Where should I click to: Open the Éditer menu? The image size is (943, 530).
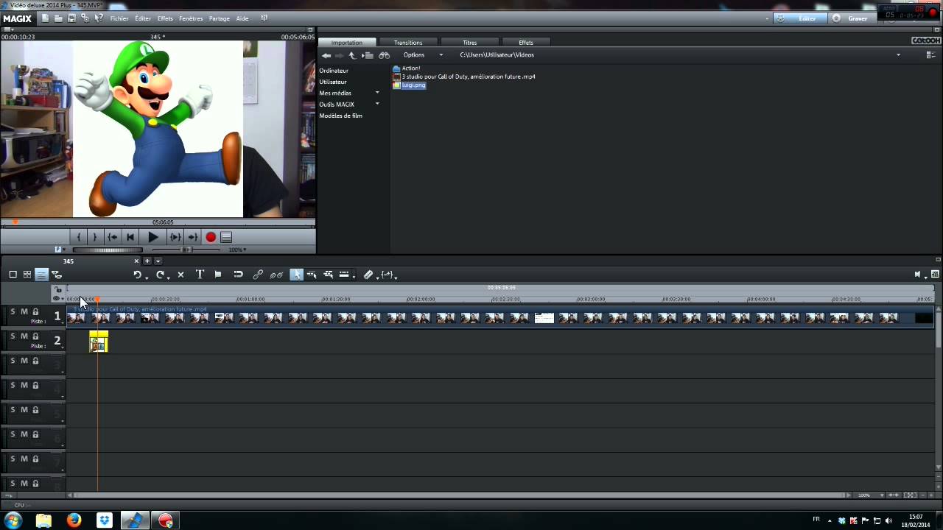pyautogui.click(x=143, y=18)
